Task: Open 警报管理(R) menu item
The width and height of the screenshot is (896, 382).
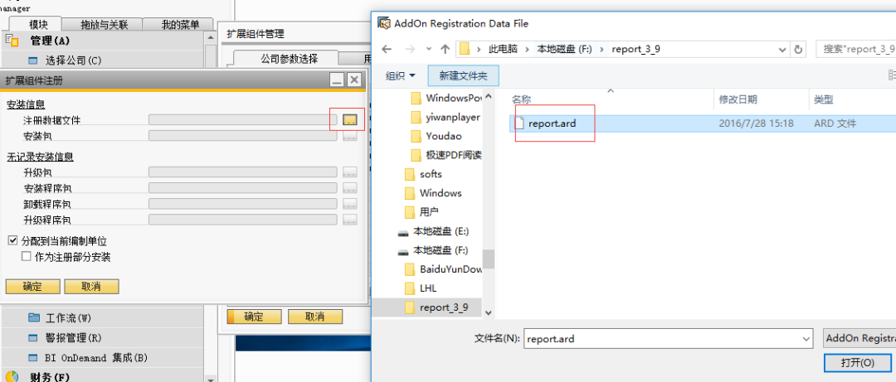Action: 73,337
